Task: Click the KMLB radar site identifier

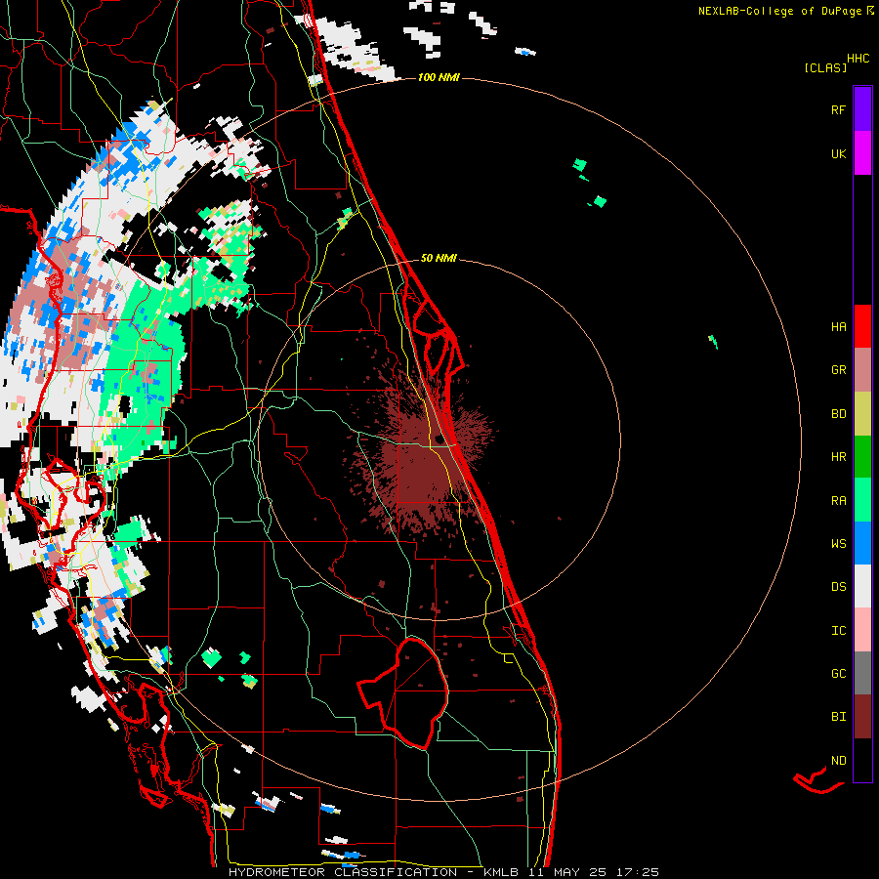Action: (x=501, y=872)
